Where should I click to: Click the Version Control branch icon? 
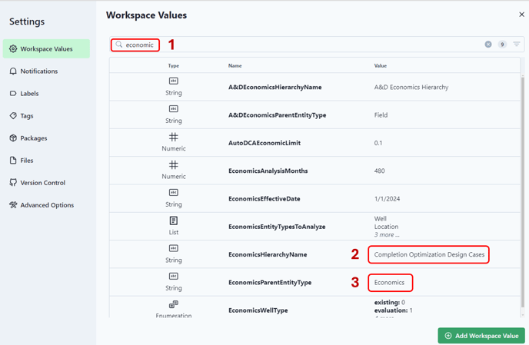[13, 183]
